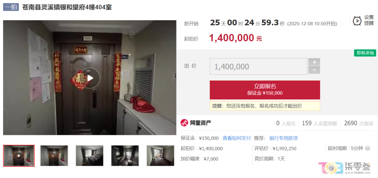Click the 即将开始 status tag

coord(365,53)
